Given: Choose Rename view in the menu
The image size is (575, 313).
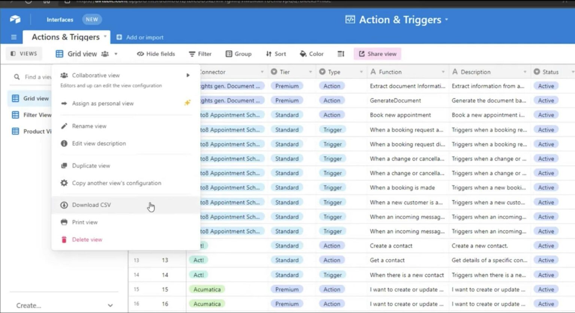Looking at the screenshot, I should (89, 126).
